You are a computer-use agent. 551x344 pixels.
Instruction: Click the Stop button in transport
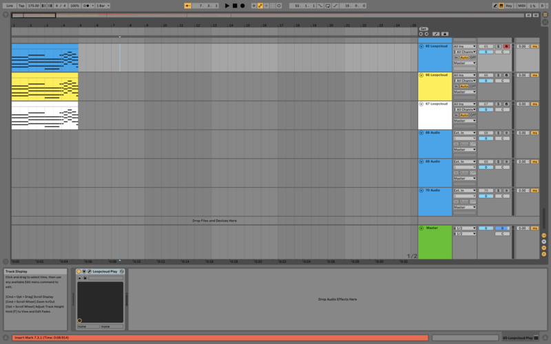point(234,6)
